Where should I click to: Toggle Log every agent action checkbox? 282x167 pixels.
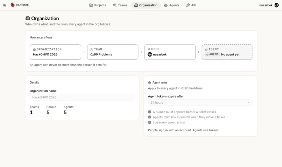pyautogui.click(x=149, y=122)
